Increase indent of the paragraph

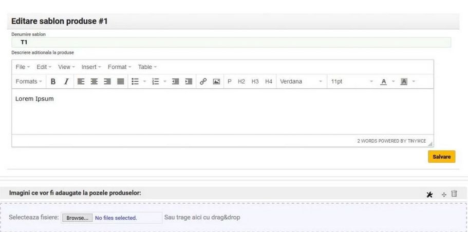tap(189, 82)
